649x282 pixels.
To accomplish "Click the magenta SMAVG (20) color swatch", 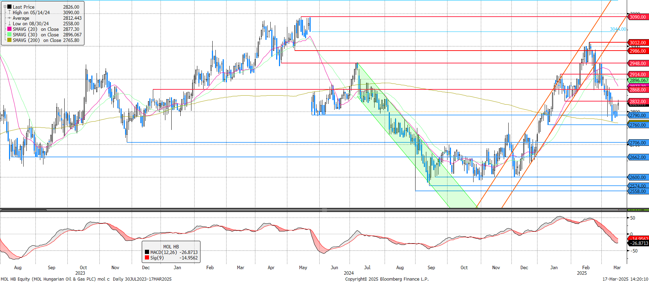I will pos(9,29).
